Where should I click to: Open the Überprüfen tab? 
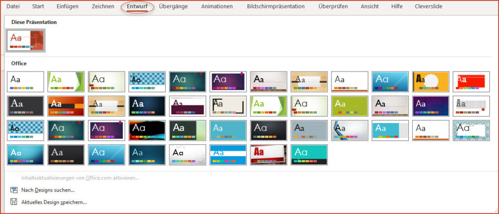[x=333, y=6]
